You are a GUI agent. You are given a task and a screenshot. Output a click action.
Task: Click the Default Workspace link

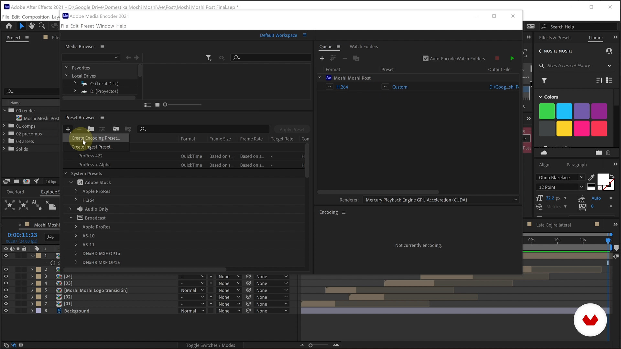278,35
